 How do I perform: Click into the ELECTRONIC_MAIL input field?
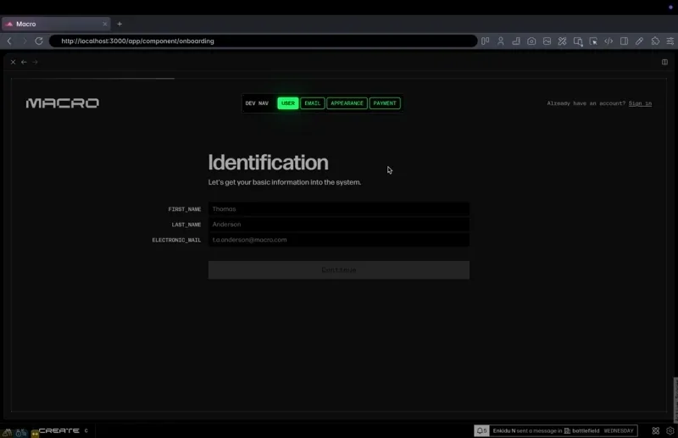pyautogui.click(x=338, y=240)
